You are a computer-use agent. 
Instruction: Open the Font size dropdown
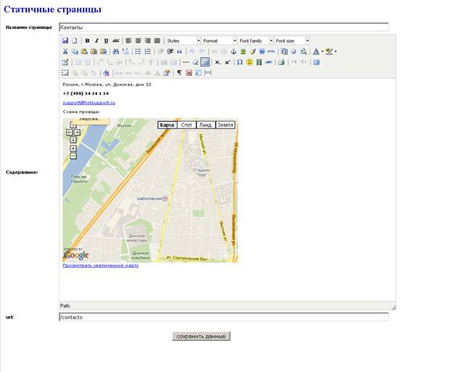[x=292, y=41]
